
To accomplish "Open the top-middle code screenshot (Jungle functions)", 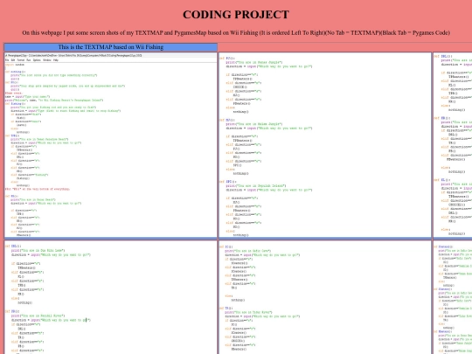I will (x=325, y=145).
